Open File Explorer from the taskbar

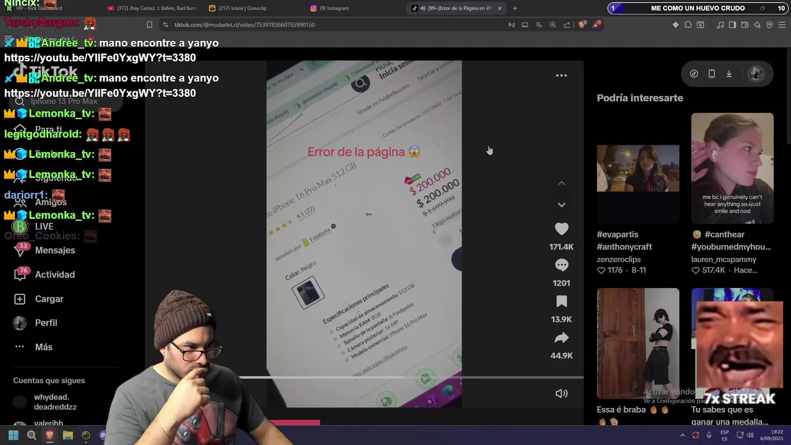click(68, 435)
